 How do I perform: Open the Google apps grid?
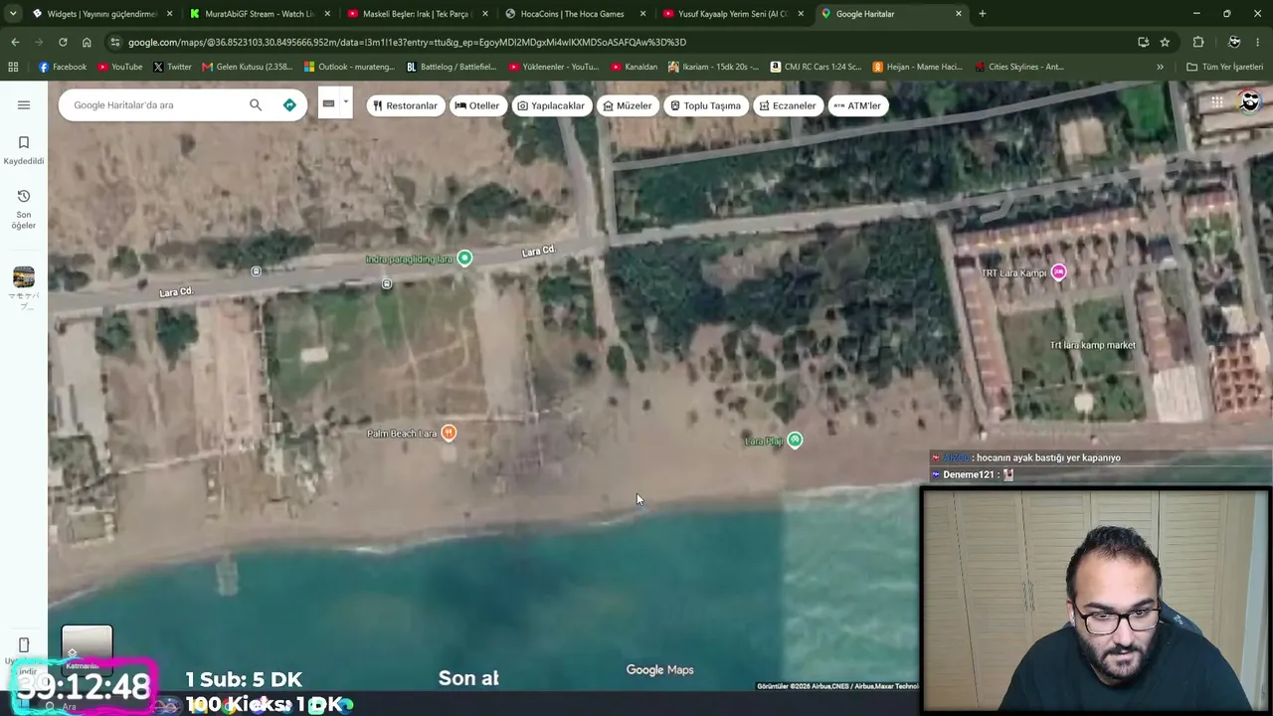(1217, 102)
